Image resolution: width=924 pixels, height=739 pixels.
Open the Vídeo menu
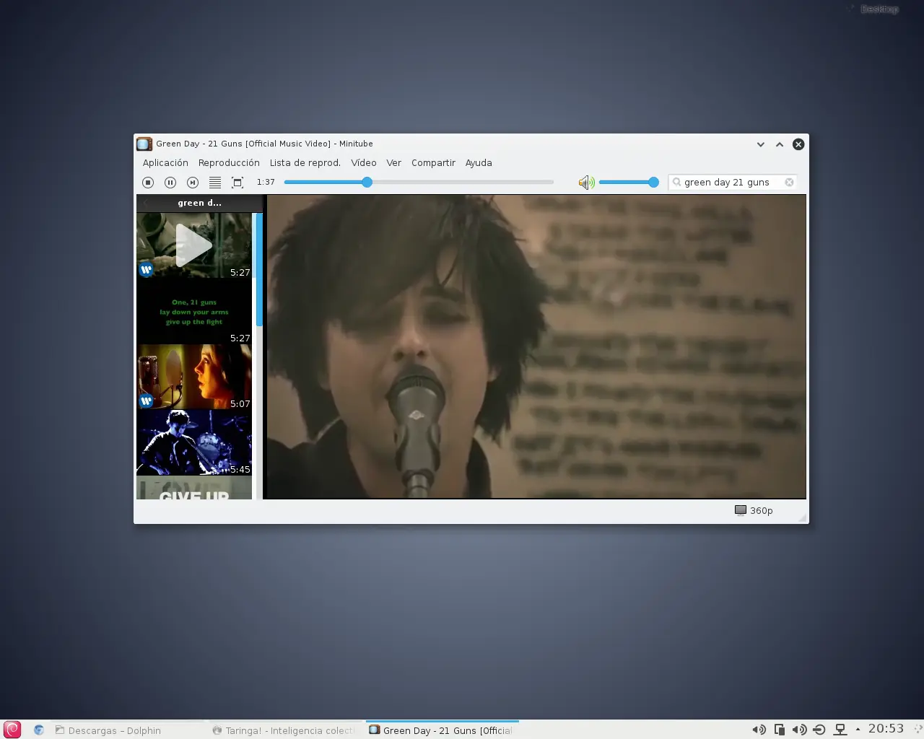364,163
